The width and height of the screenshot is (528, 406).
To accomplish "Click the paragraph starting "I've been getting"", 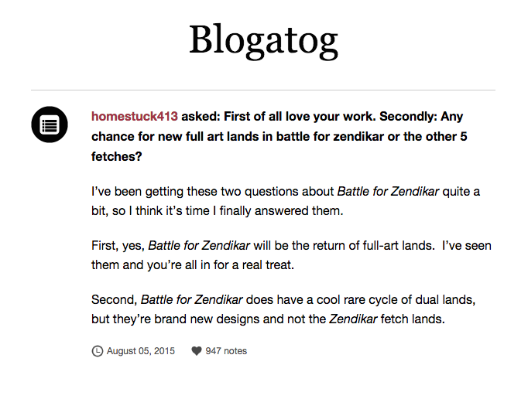I will click(x=286, y=201).
